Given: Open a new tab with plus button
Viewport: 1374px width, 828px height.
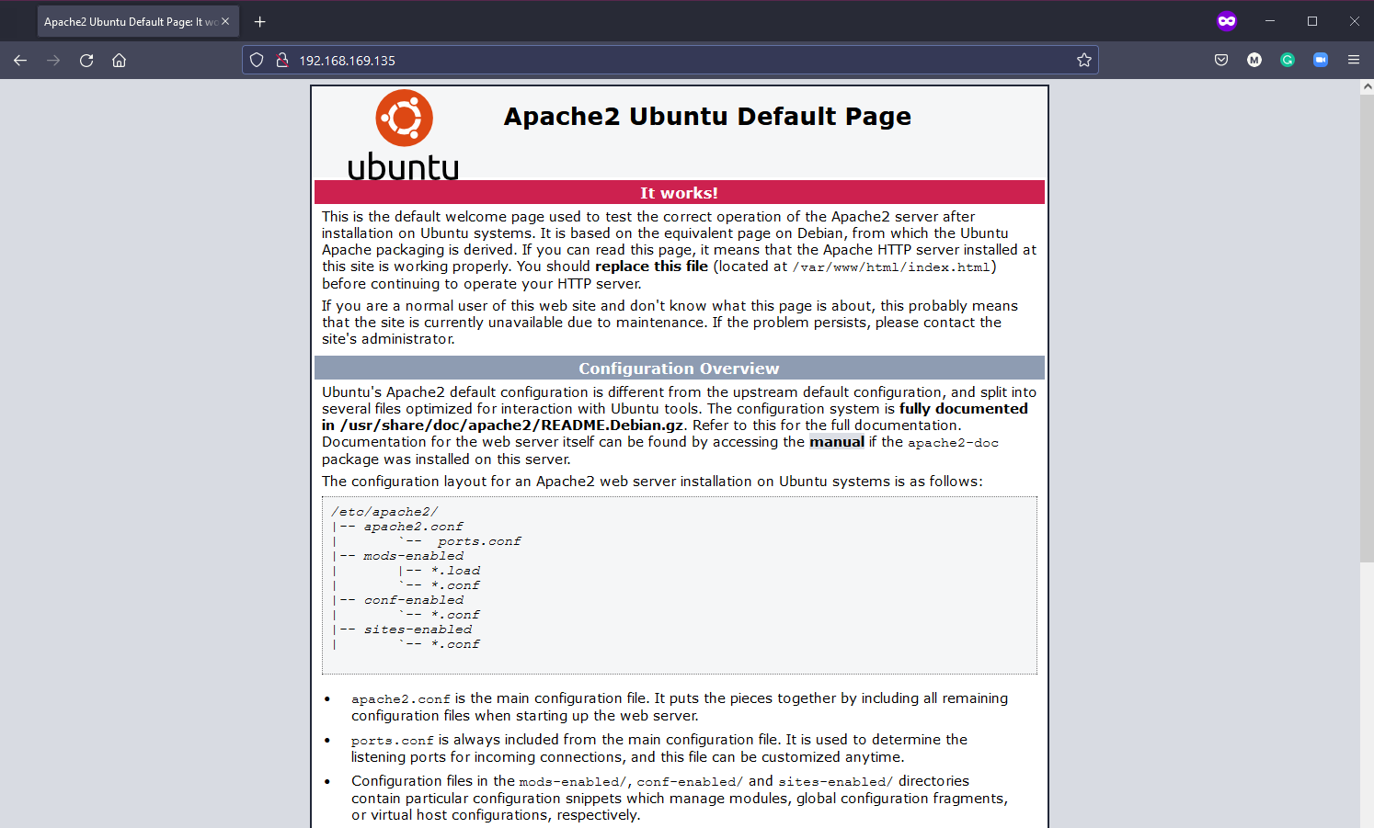Looking at the screenshot, I should pyautogui.click(x=259, y=21).
